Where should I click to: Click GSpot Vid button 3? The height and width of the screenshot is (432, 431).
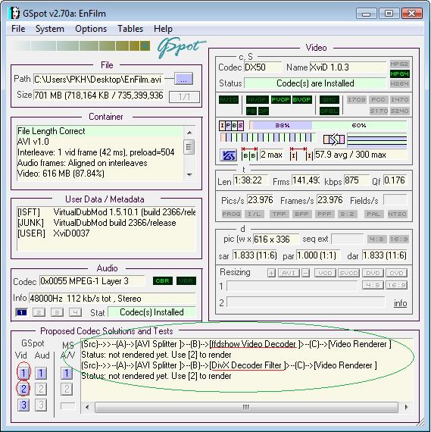pyautogui.click(x=23, y=405)
